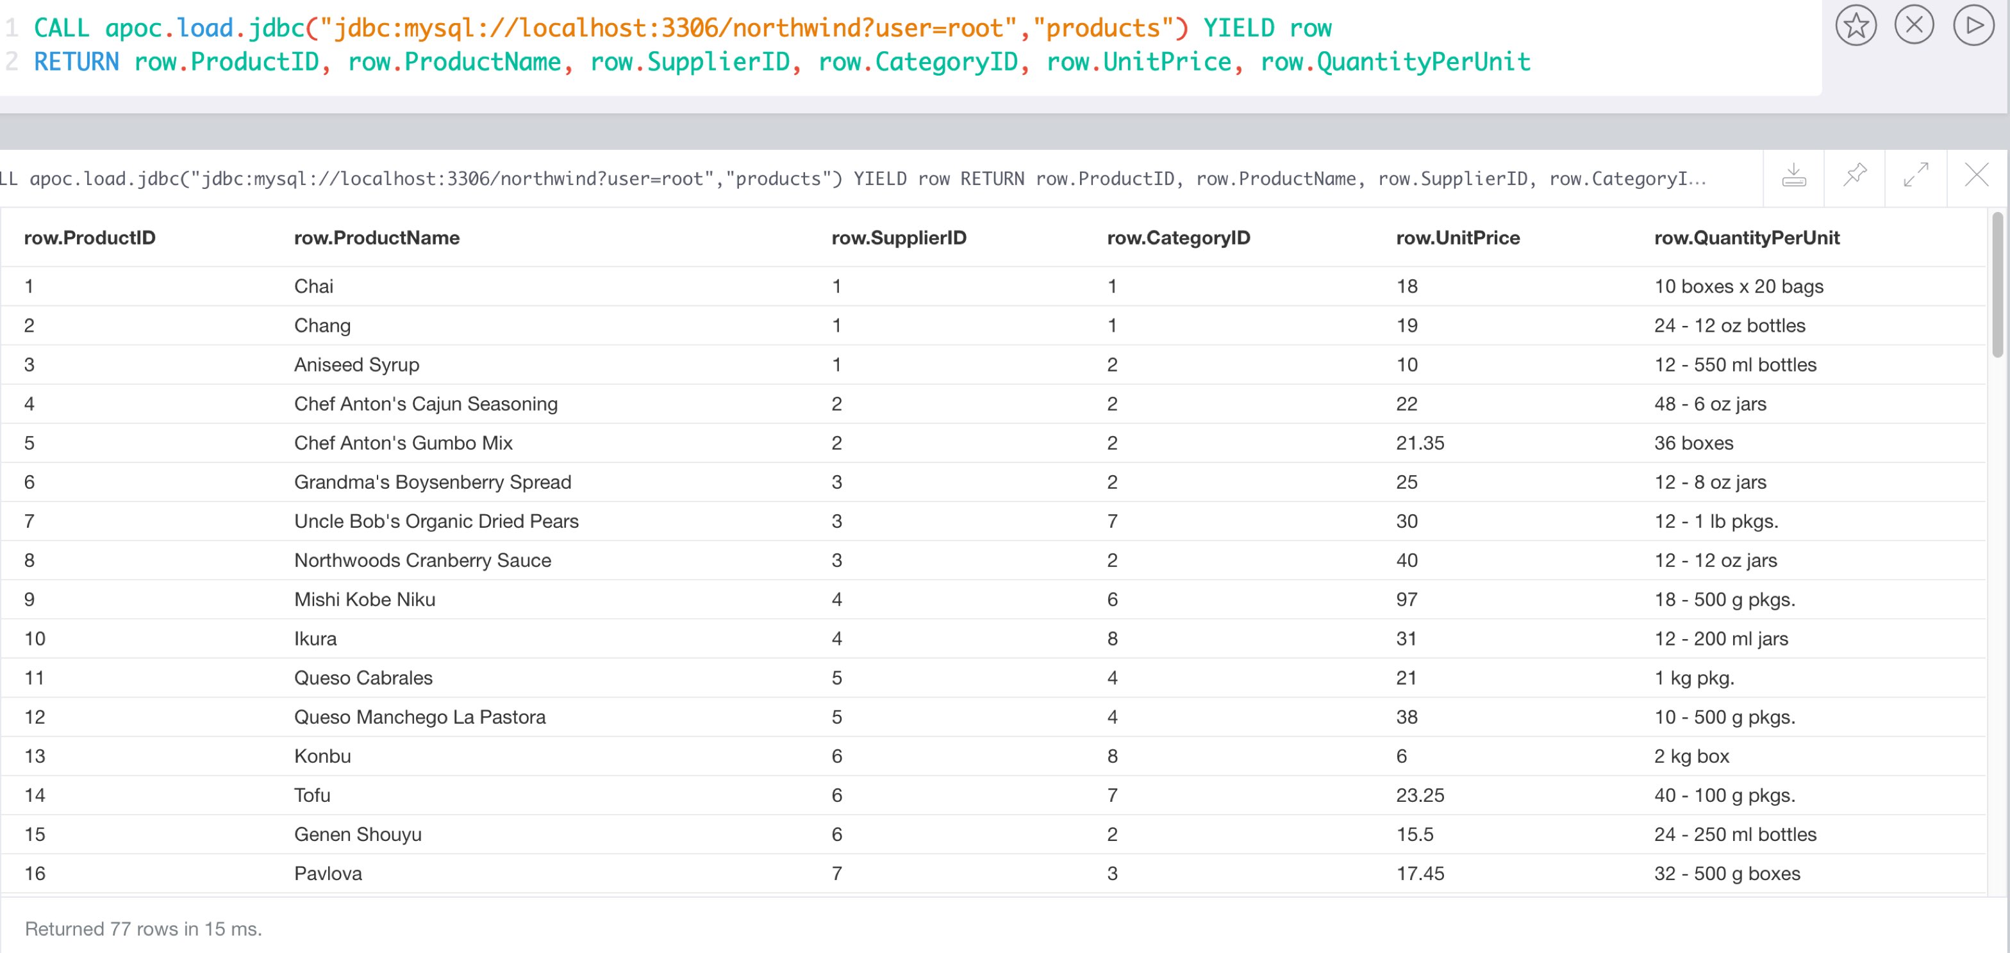Click the row.QuantityPerUnit column header
2010x953 pixels.
tap(1747, 238)
